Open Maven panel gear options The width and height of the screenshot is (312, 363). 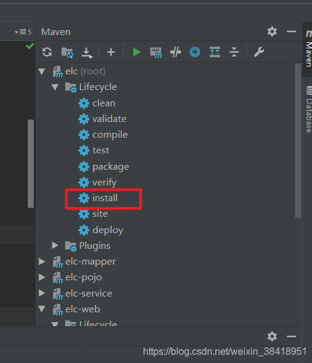click(x=272, y=31)
